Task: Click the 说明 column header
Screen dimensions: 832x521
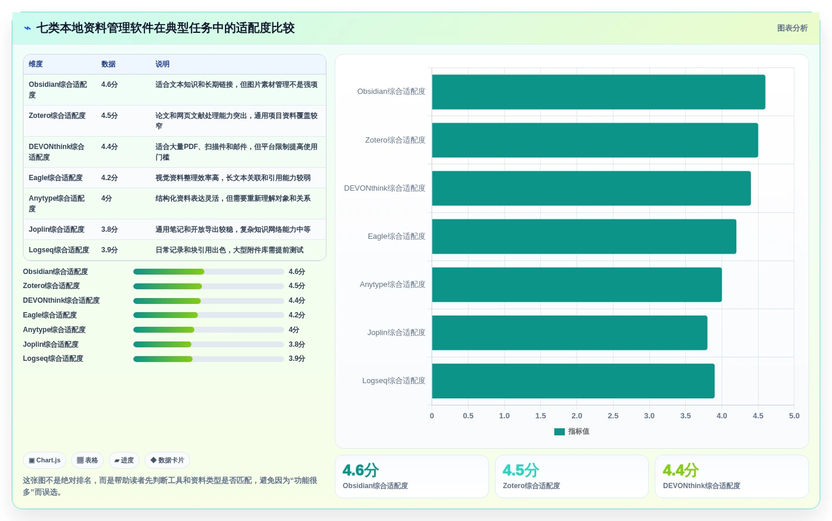Action: (x=163, y=65)
